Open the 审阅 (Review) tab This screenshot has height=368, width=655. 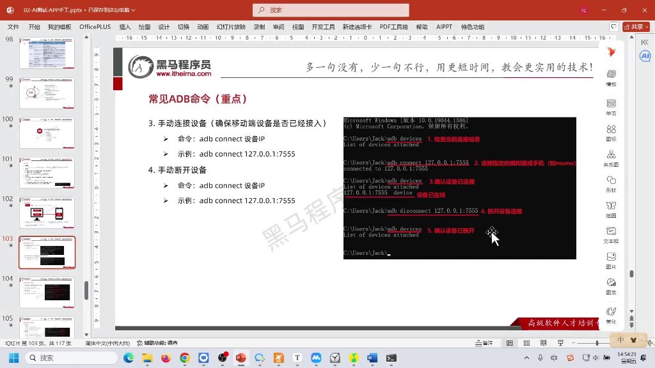279,27
